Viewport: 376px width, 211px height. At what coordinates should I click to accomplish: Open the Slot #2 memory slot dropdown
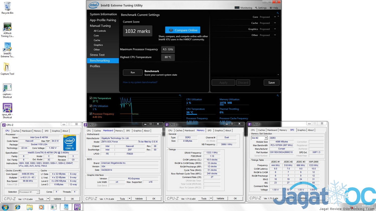click(266, 138)
